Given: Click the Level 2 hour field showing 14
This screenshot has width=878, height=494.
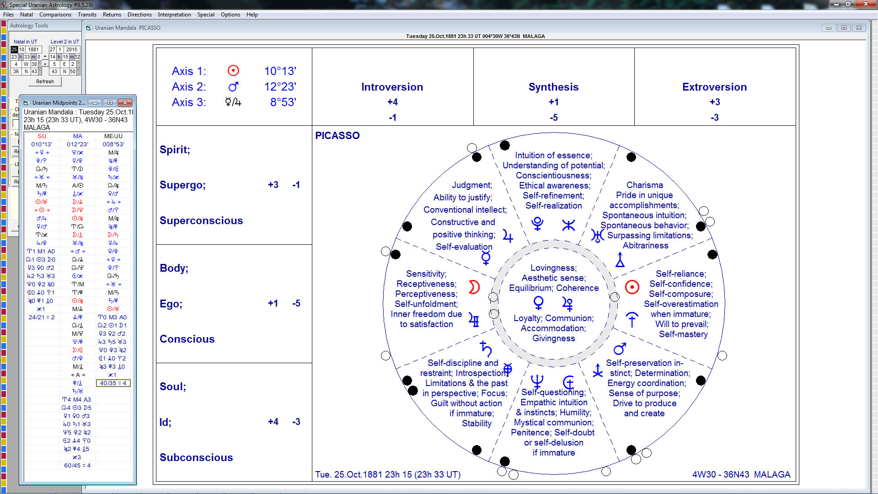Looking at the screenshot, I should coord(53,57).
